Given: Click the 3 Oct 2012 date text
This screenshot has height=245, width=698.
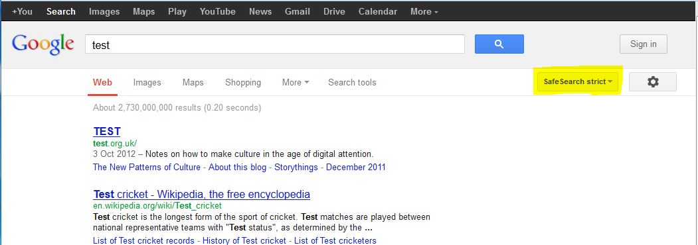Looking at the screenshot, I should (114, 154).
